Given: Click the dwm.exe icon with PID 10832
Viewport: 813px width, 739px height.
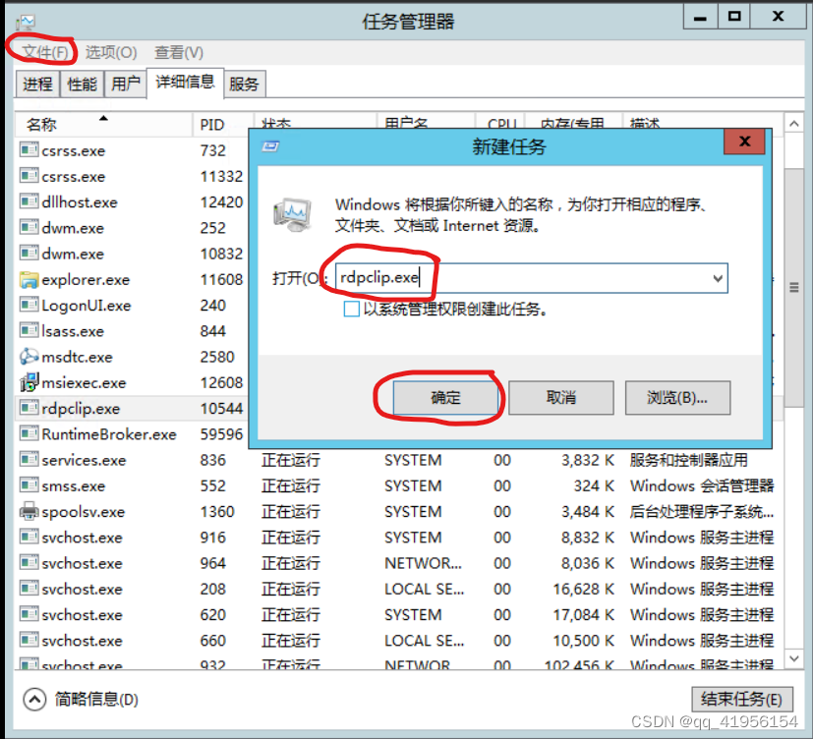Looking at the screenshot, I should click(x=29, y=254).
